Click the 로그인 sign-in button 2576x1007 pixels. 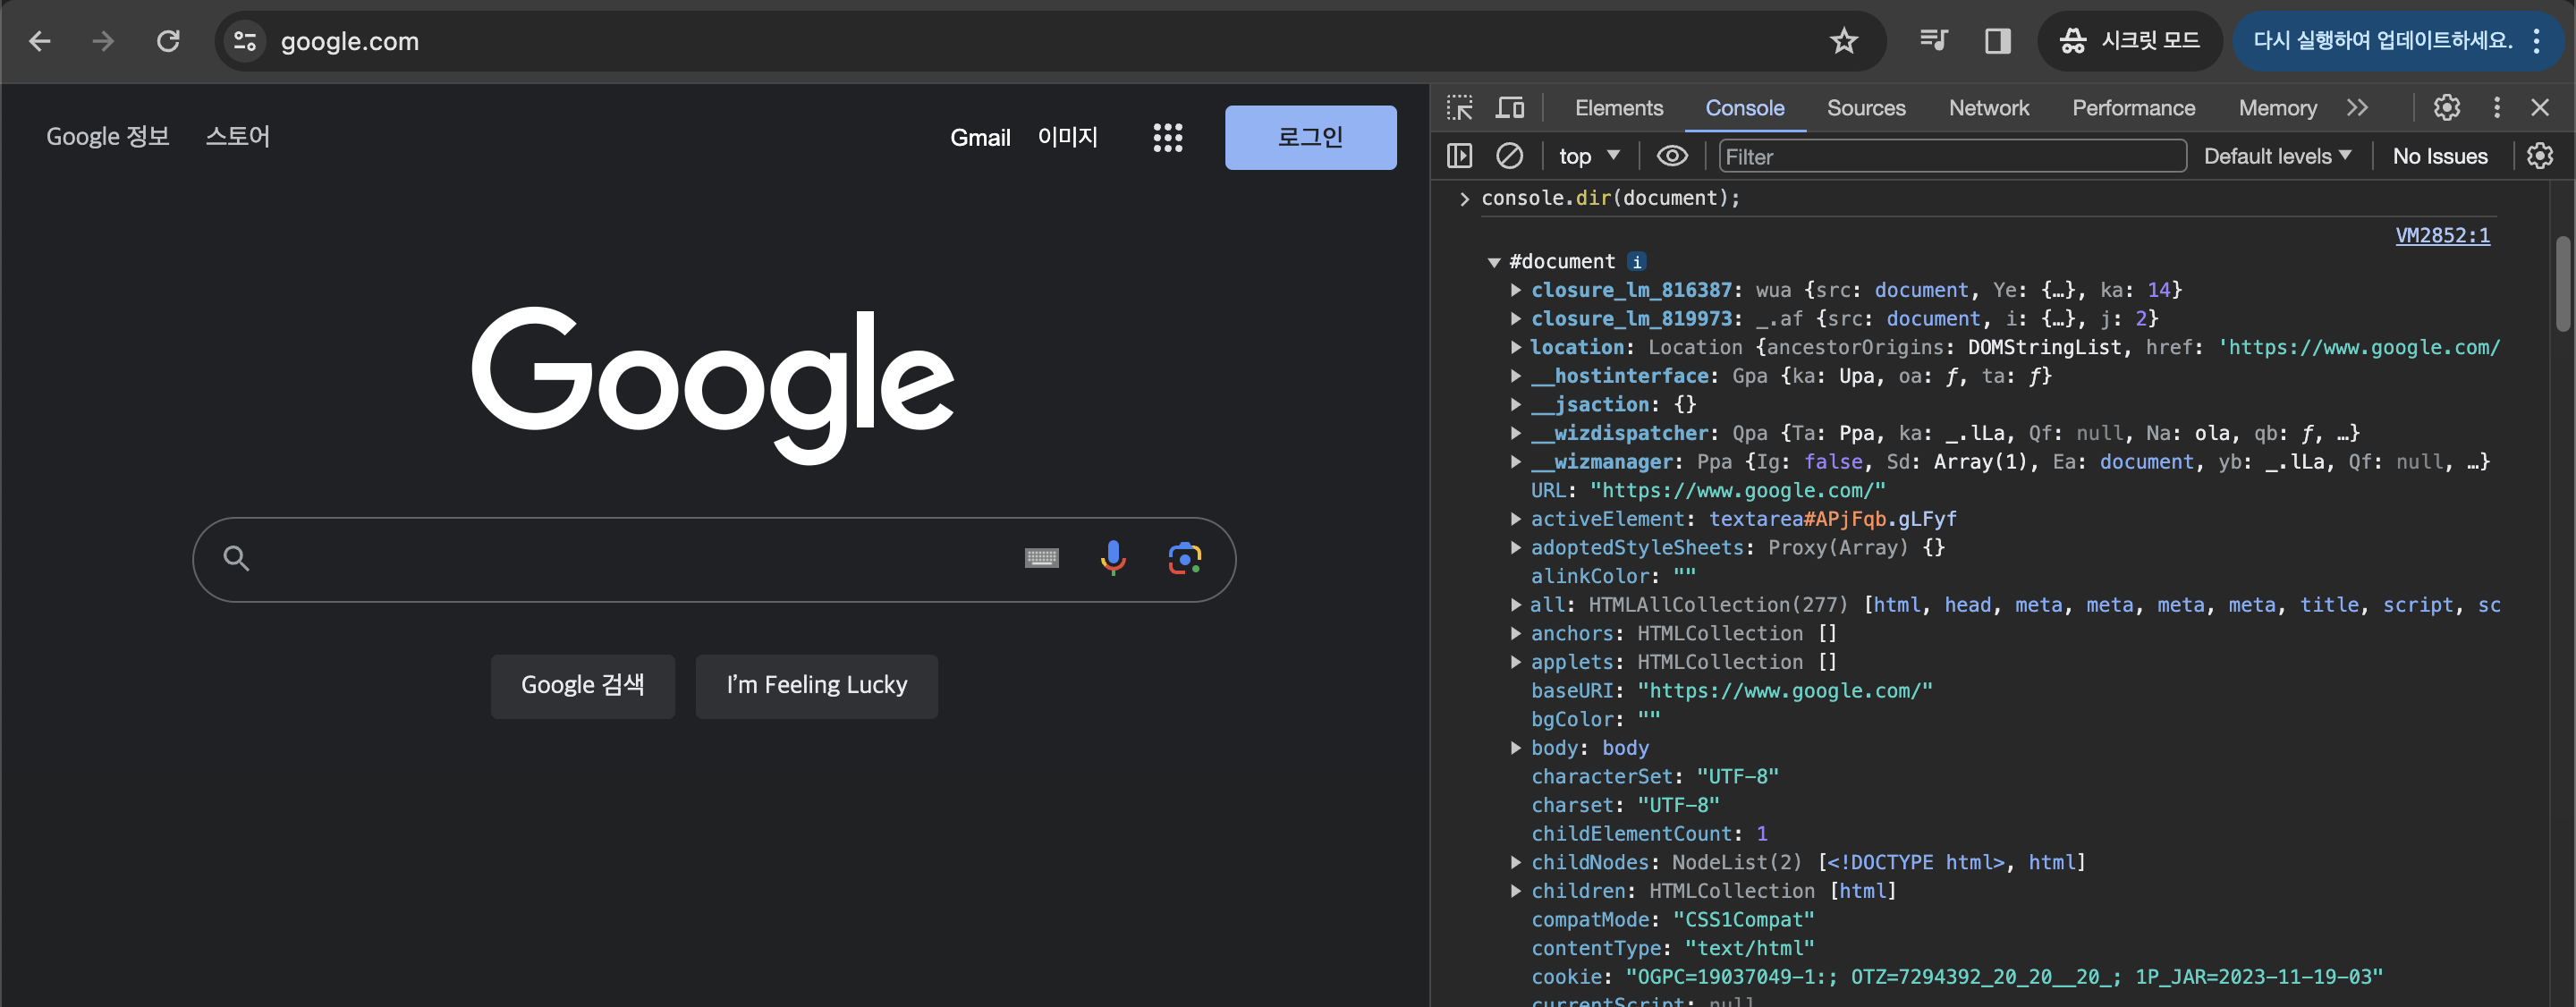point(1310,137)
